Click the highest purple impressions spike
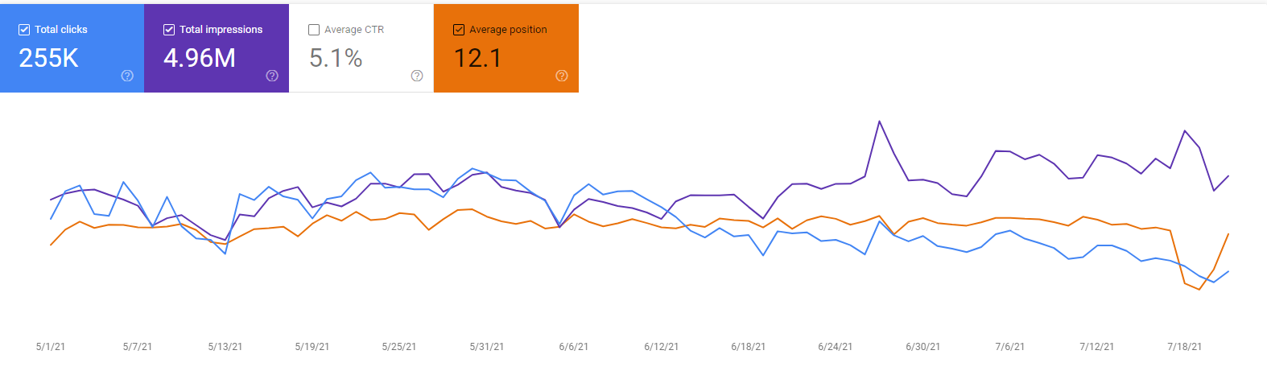The image size is (1267, 371). tap(879, 122)
